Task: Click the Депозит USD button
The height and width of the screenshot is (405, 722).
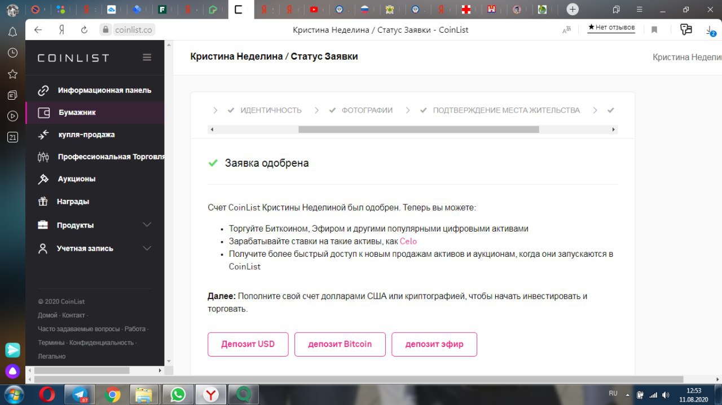Action: [x=248, y=344]
